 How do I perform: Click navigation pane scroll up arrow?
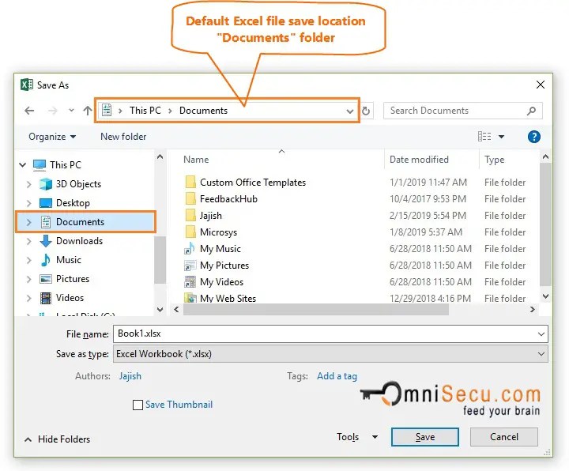(160, 157)
